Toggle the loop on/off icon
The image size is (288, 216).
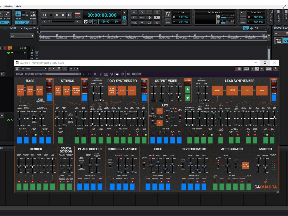click(x=168, y=14)
